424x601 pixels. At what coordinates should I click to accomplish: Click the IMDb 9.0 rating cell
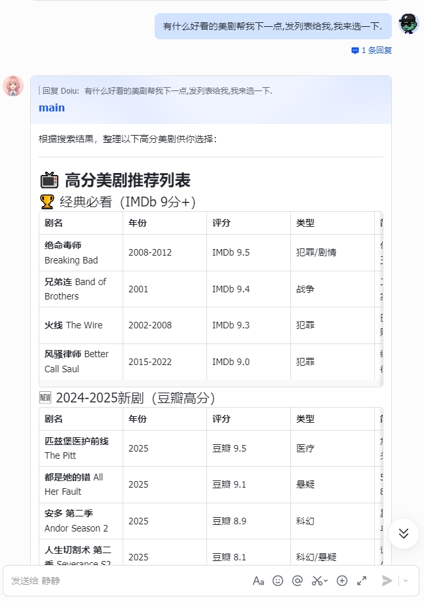coord(248,361)
